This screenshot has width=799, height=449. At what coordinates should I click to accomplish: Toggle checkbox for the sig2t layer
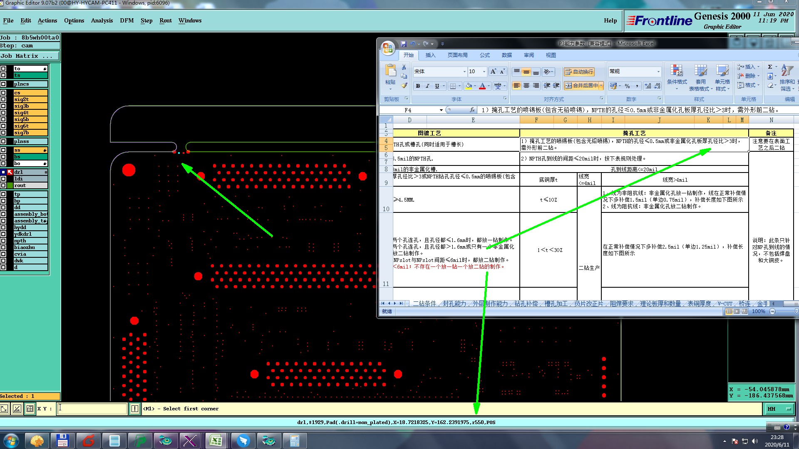3,99
